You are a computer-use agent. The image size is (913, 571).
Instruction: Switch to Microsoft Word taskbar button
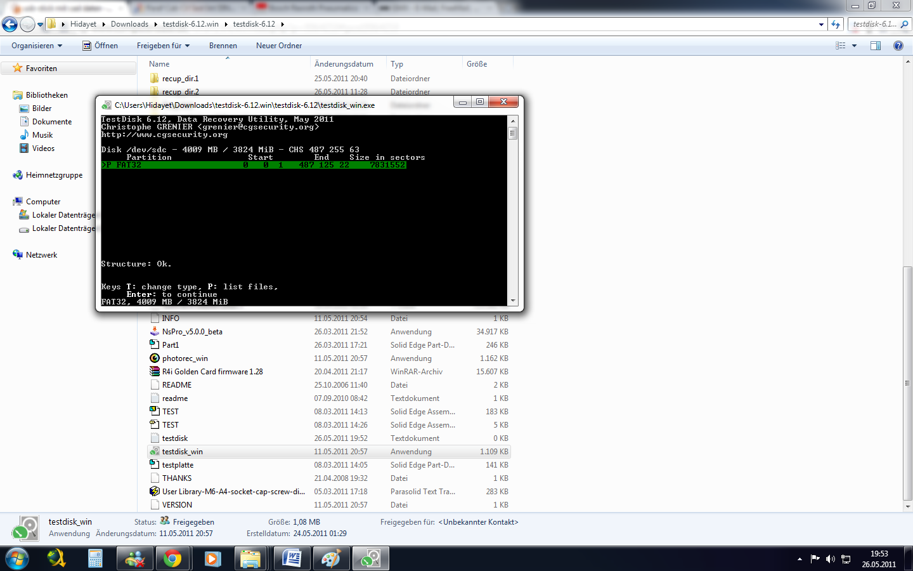pyautogui.click(x=292, y=559)
